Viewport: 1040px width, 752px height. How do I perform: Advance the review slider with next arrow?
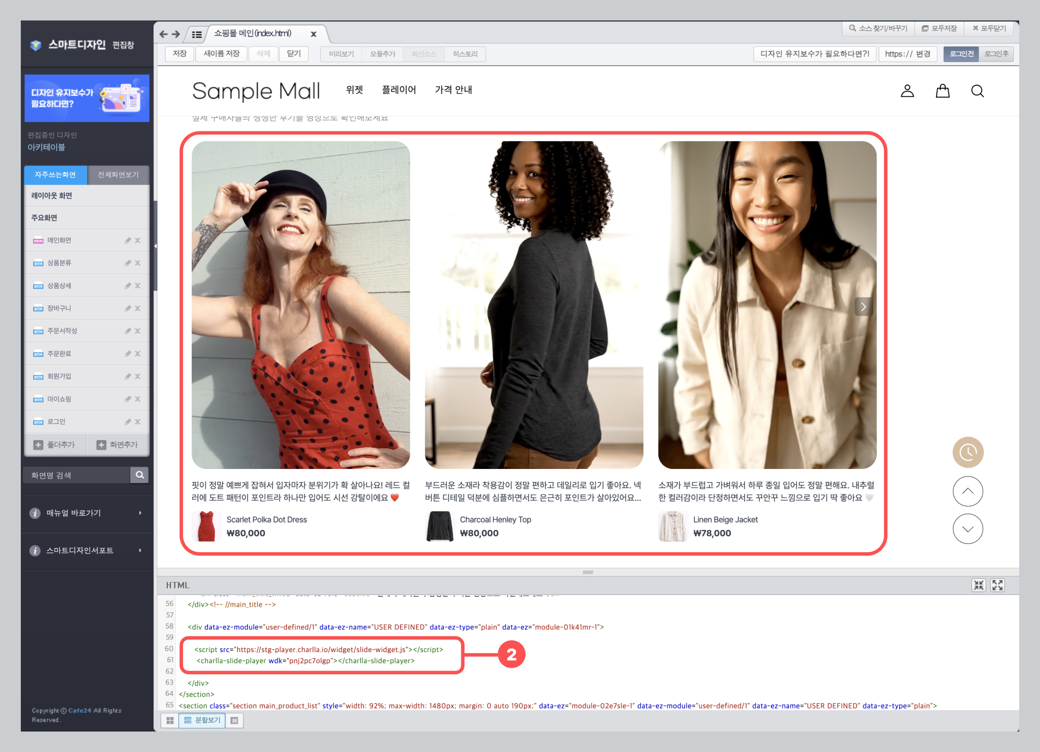[x=863, y=307]
